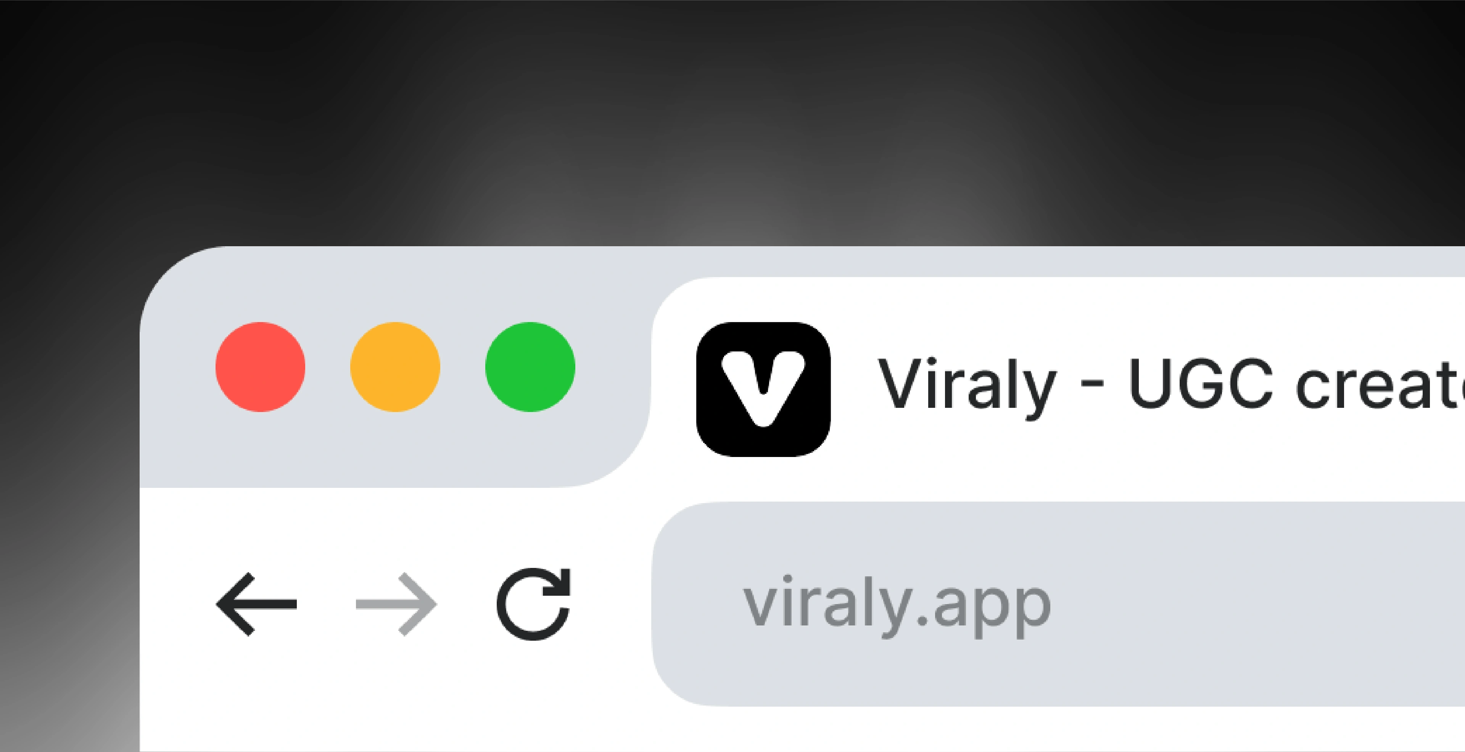Screen dimensions: 1465x752
Task: Go back with the left arrow icon
Action: pos(256,604)
